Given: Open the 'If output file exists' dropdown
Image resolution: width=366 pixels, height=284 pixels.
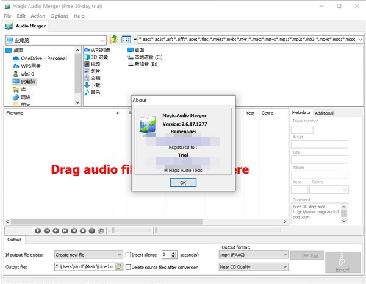Looking at the screenshot, I should tap(119, 254).
